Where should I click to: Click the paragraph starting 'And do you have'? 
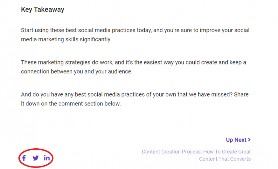[x=135, y=99]
